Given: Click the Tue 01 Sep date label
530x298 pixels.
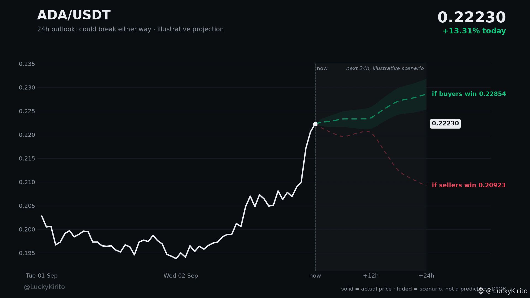Looking at the screenshot, I should [42, 276].
